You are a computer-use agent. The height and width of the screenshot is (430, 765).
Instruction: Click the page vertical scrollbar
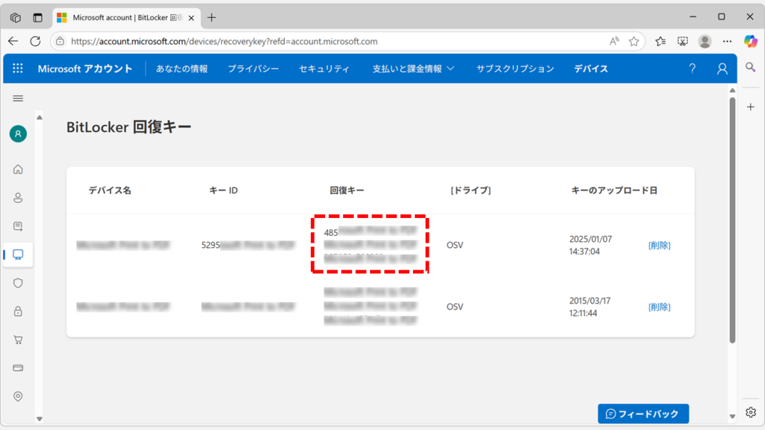[x=732, y=219]
